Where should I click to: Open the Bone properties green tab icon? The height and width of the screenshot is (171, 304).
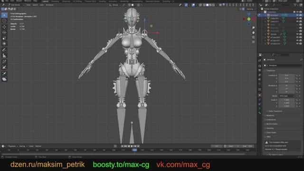(x=260, y=113)
